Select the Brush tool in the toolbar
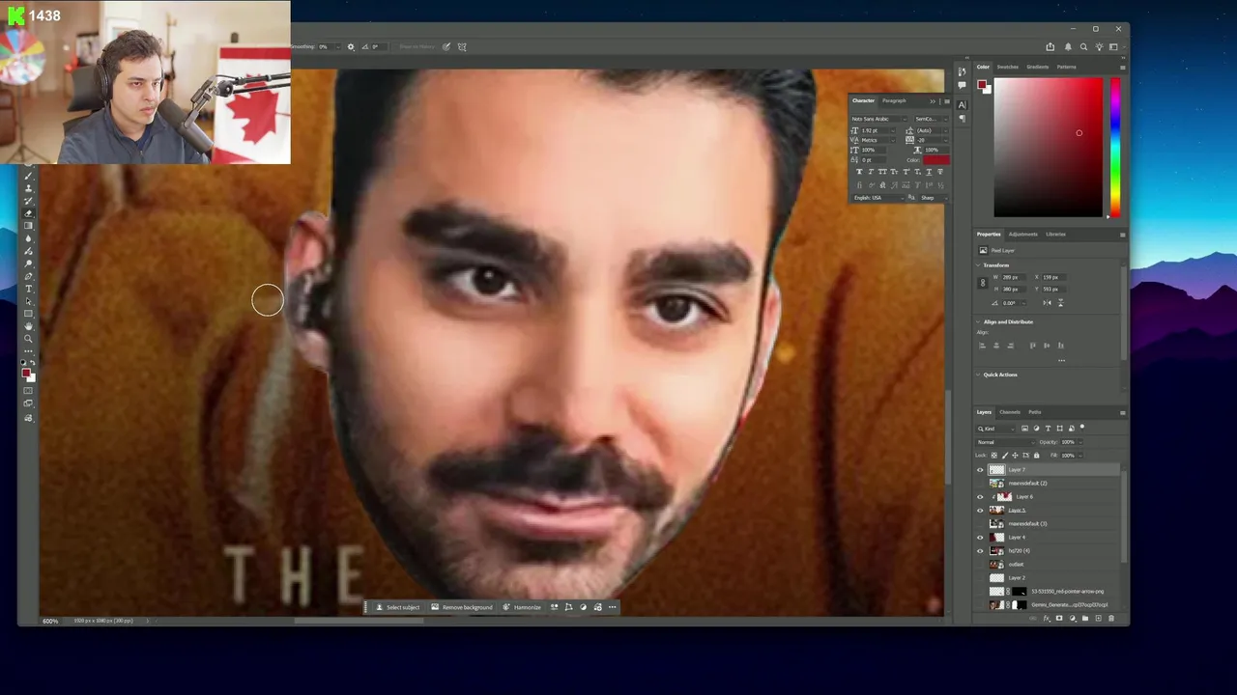This screenshot has height=695, width=1237. pos(28,177)
